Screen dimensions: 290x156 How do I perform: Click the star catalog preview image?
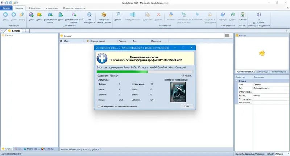coord(262,53)
